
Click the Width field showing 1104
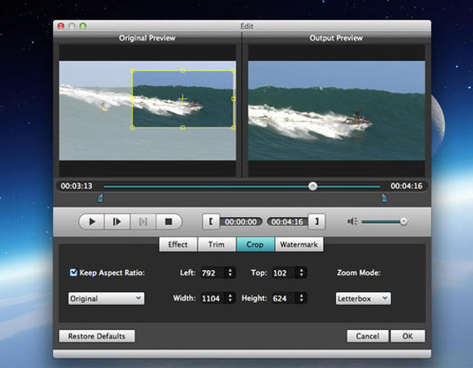click(x=212, y=299)
